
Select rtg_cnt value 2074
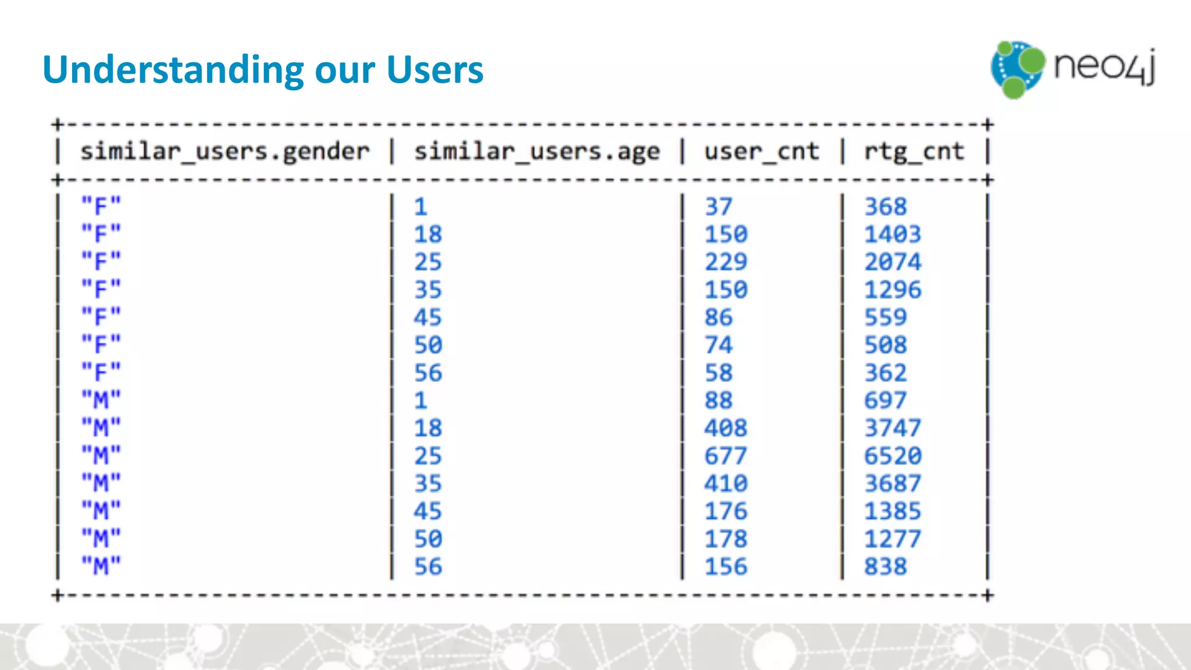893,262
